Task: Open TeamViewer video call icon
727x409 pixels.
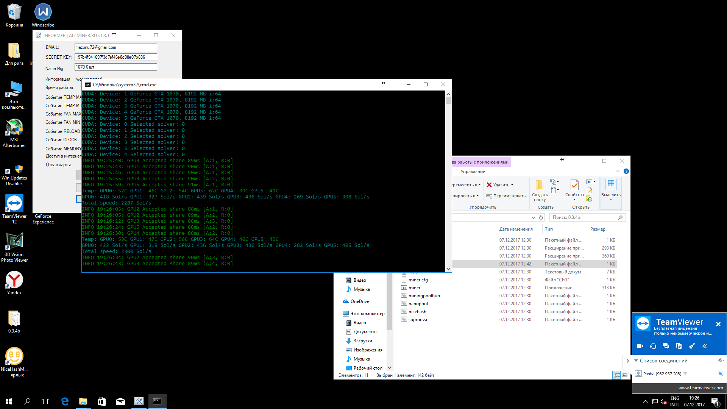Action: point(640,346)
